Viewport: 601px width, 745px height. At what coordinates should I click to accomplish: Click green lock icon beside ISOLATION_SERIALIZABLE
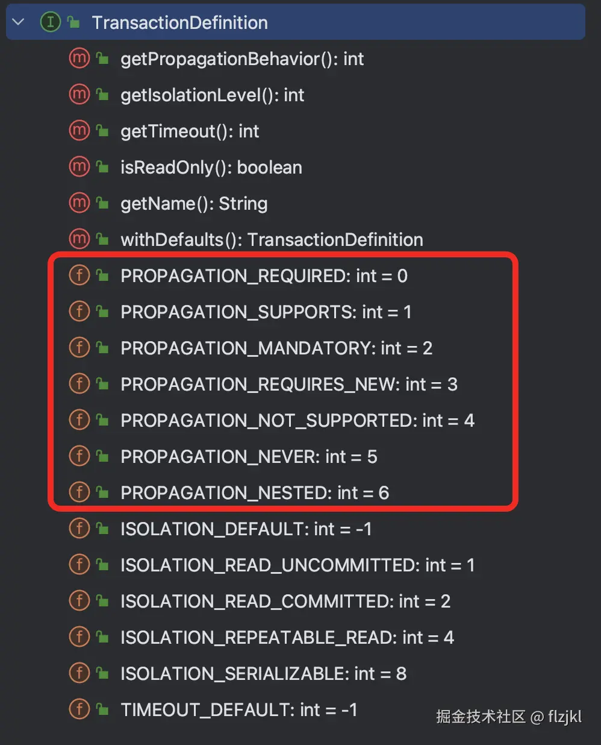(x=103, y=673)
